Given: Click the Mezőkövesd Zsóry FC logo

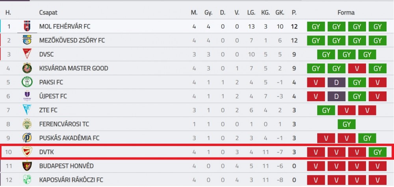Looking at the screenshot, I should tap(27, 40).
